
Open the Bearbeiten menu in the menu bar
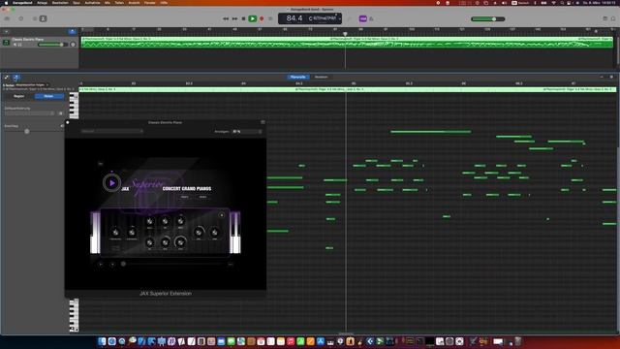click(x=60, y=2)
